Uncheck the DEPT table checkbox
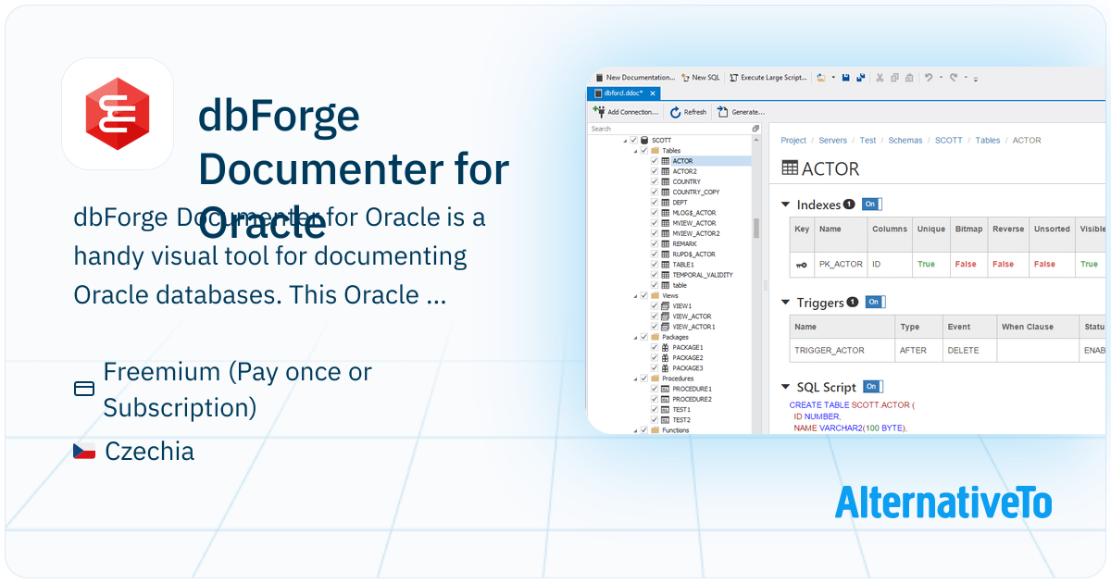Screen dimensions: 1111x583 click(655, 202)
